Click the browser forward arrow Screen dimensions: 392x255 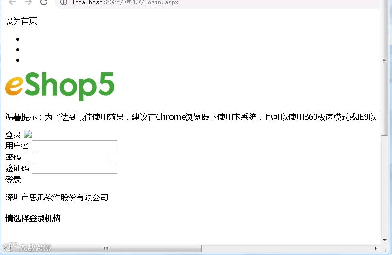[28, 2]
